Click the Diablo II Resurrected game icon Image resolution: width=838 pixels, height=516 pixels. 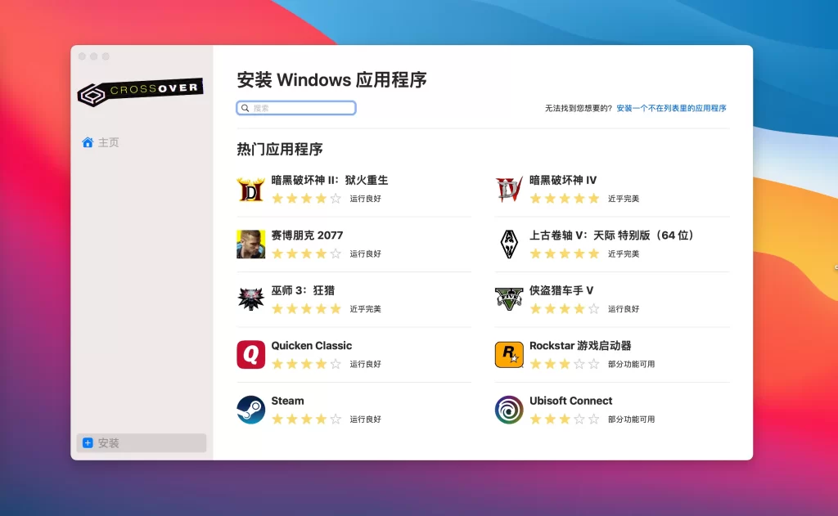pos(250,189)
